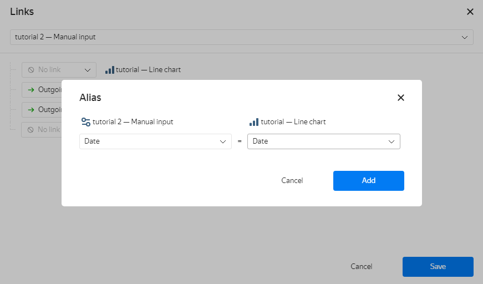Open the left Date field dropdown
Image resolution: width=483 pixels, height=284 pixels.
click(x=155, y=141)
